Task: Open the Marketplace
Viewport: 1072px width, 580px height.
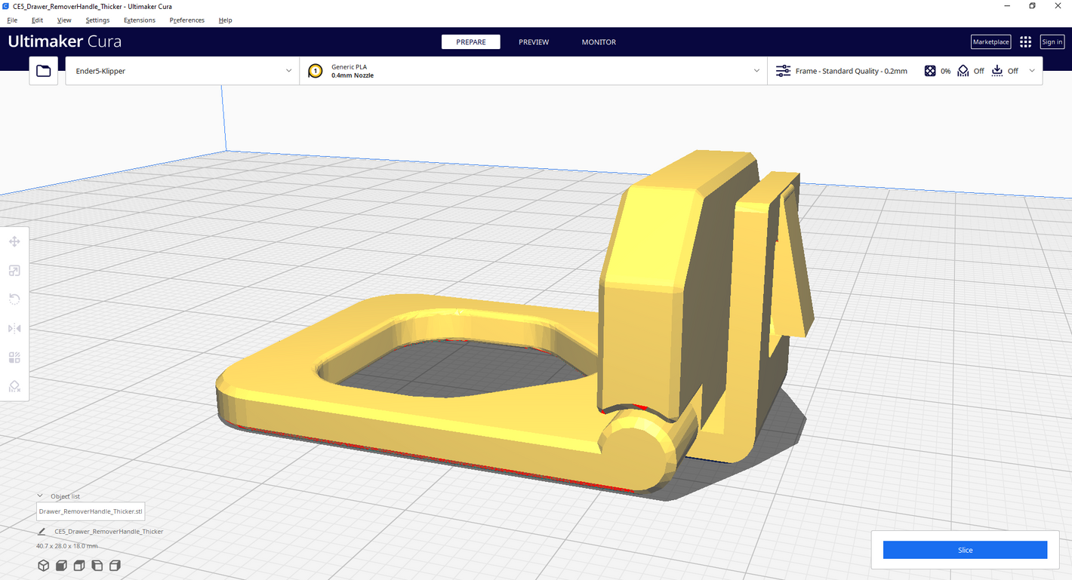Action: (990, 42)
